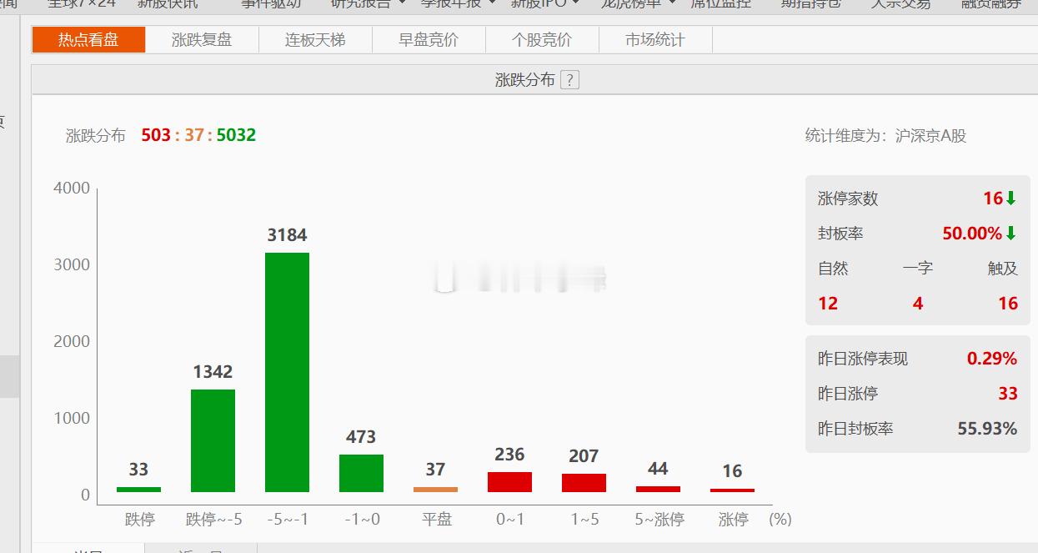Viewport: 1038px width, 553px height.
Task: Click the 跌停 axis label
Action: [x=139, y=519]
